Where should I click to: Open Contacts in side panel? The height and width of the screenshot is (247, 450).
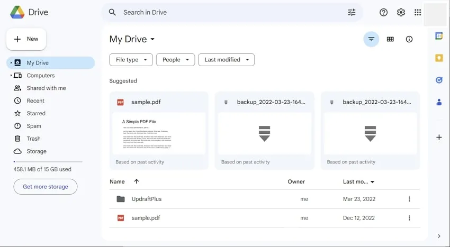(x=439, y=102)
